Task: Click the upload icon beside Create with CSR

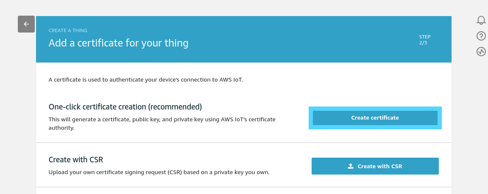Action: tap(351, 166)
